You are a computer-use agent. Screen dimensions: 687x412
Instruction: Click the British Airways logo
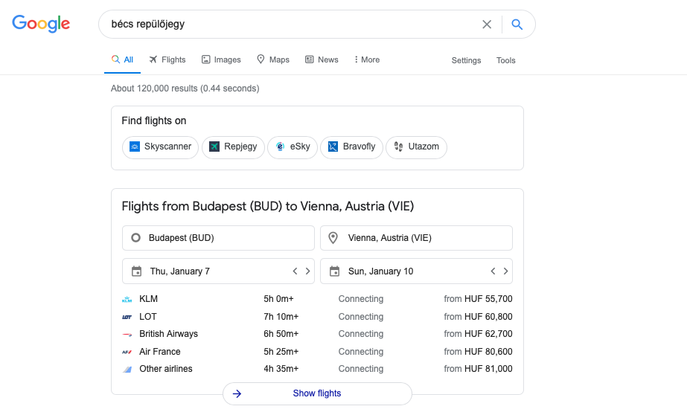(x=127, y=335)
